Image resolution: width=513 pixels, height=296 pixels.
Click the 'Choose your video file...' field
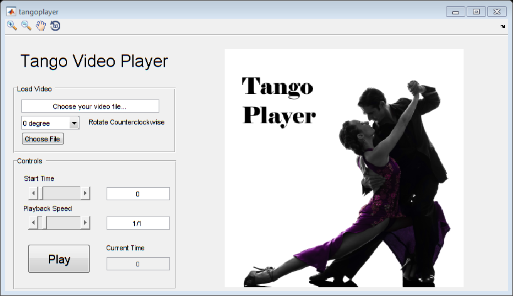click(90, 106)
